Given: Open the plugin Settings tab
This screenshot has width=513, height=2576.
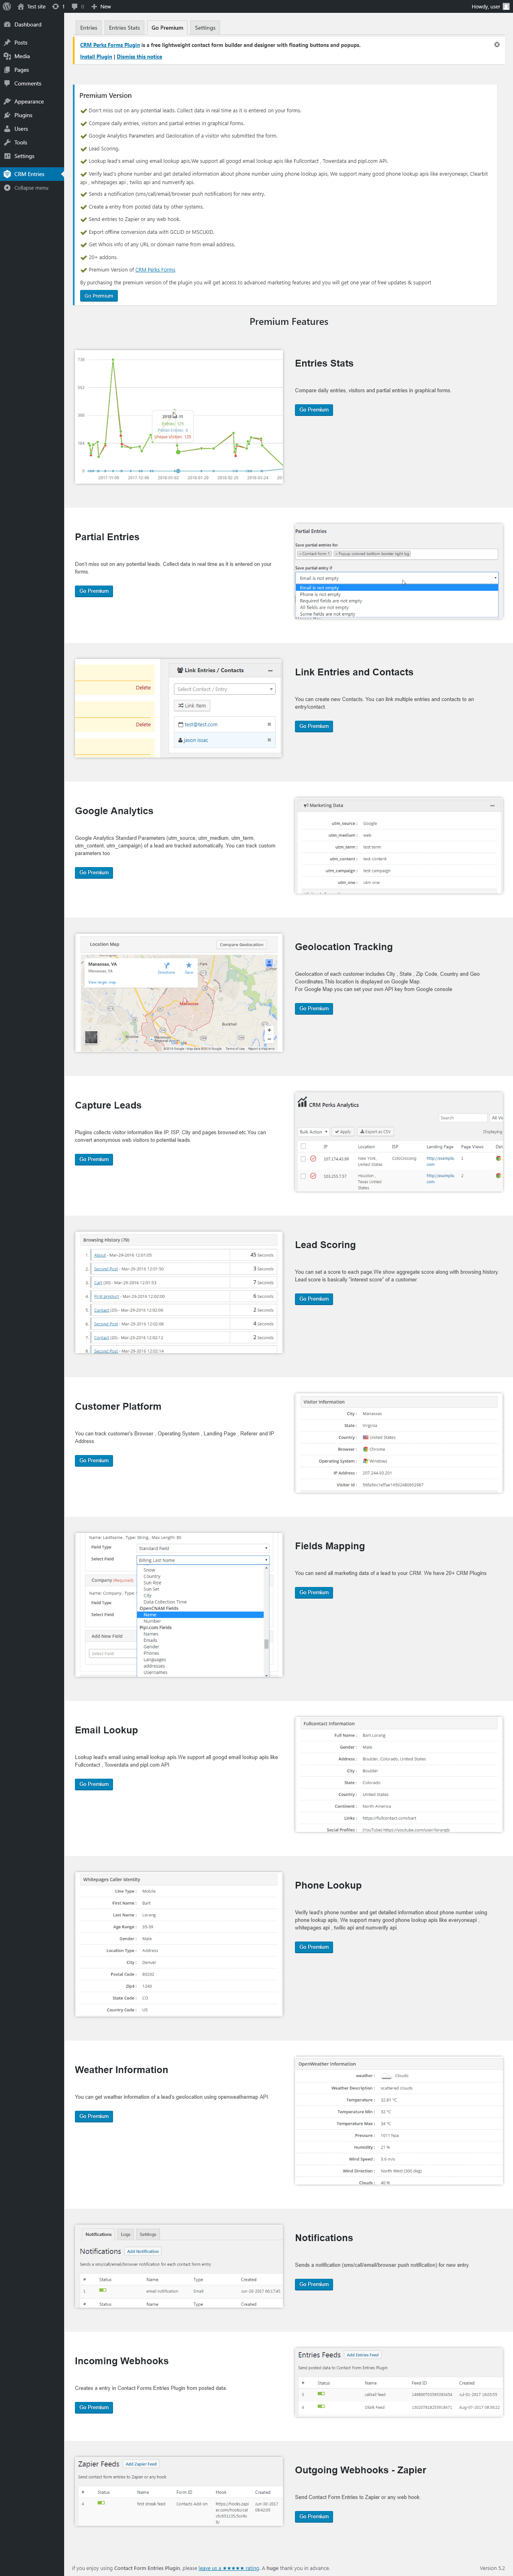Looking at the screenshot, I should coord(205,28).
